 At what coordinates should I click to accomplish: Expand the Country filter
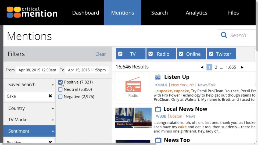click(30, 108)
